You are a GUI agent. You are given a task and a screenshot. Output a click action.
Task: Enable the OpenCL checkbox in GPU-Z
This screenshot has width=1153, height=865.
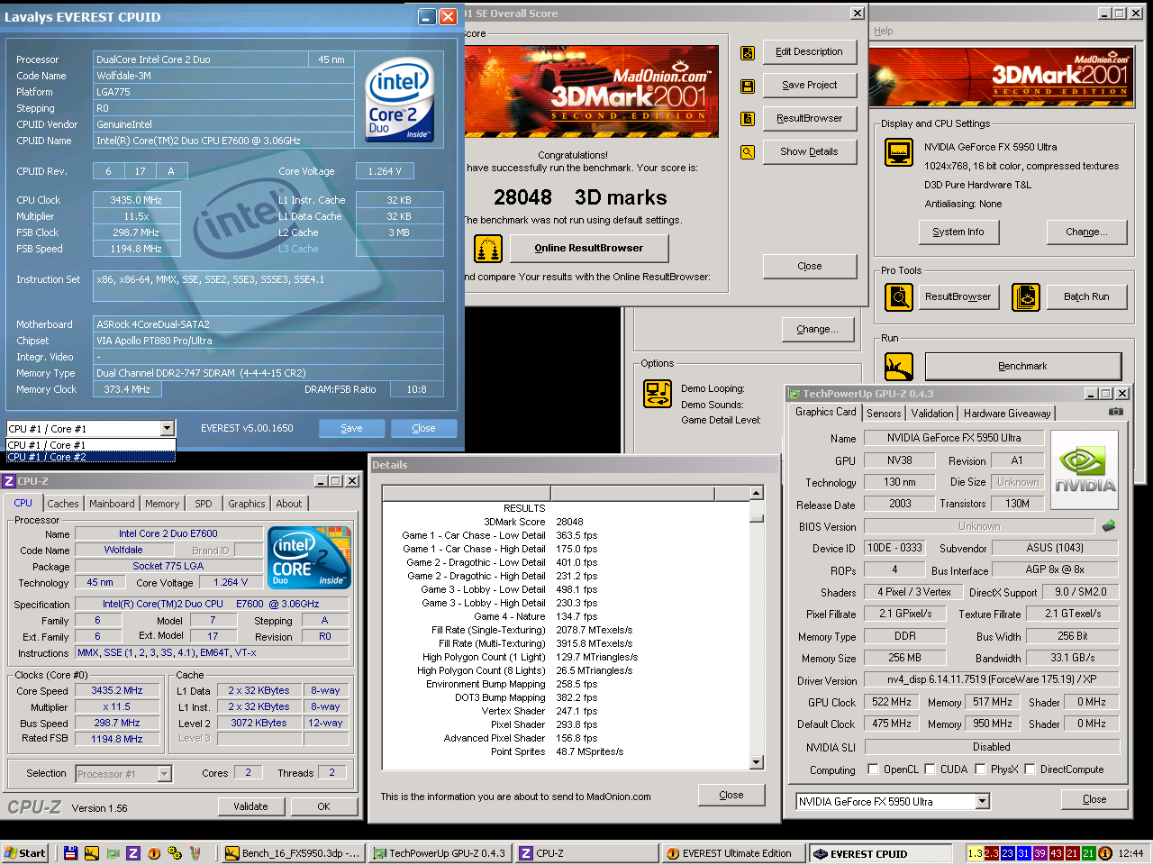[873, 769]
